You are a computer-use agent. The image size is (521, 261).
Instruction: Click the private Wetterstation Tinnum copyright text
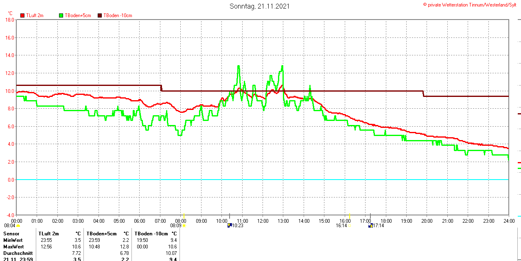(471, 4)
